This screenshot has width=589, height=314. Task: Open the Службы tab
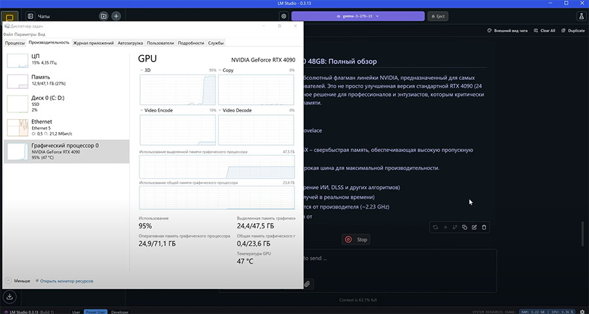tap(215, 43)
